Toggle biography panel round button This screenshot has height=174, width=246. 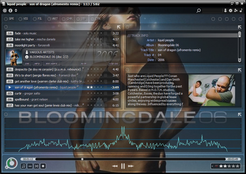tap(127, 70)
